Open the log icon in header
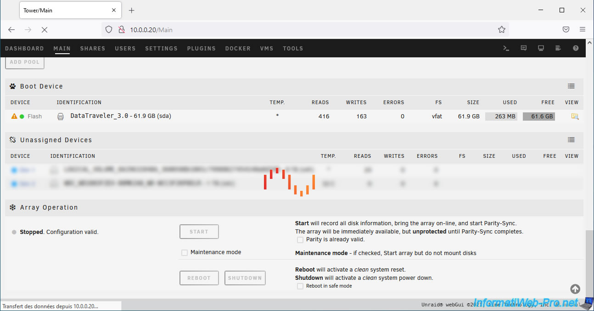This screenshot has width=594, height=311. pyautogui.click(x=558, y=48)
